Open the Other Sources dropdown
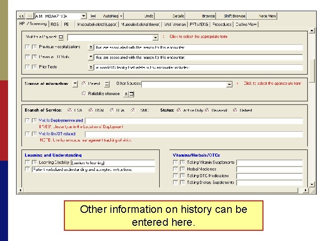The width and height of the screenshot is (322, 241). point(229,84)
